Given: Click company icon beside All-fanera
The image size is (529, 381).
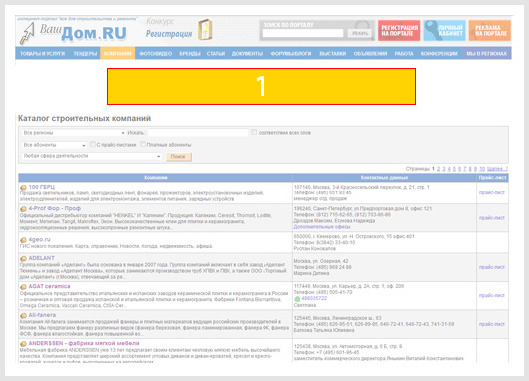Looking at the screenshot, I should pos(23,315).
